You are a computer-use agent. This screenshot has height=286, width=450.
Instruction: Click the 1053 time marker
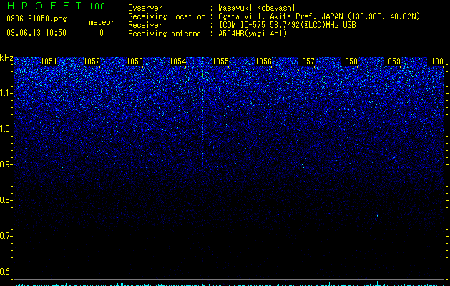[134, 61]
